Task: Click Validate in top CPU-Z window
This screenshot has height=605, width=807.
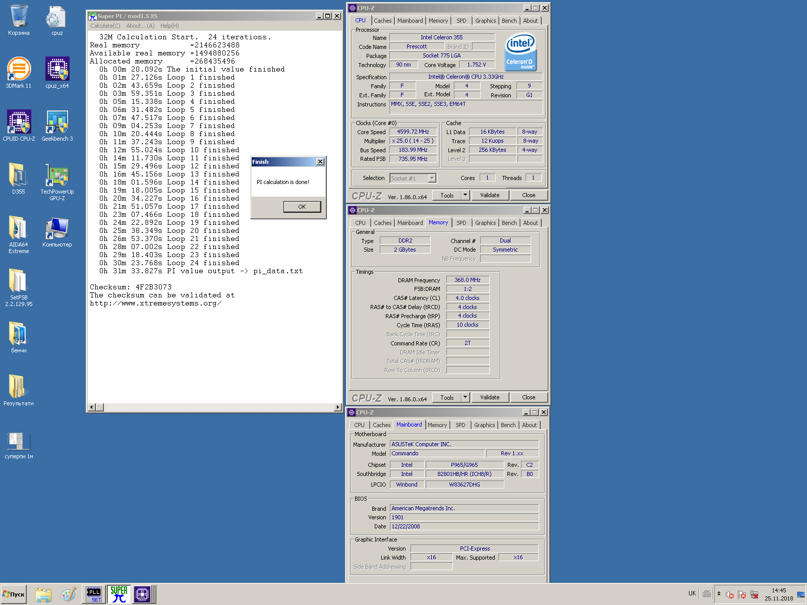Action: pos(490,195)
